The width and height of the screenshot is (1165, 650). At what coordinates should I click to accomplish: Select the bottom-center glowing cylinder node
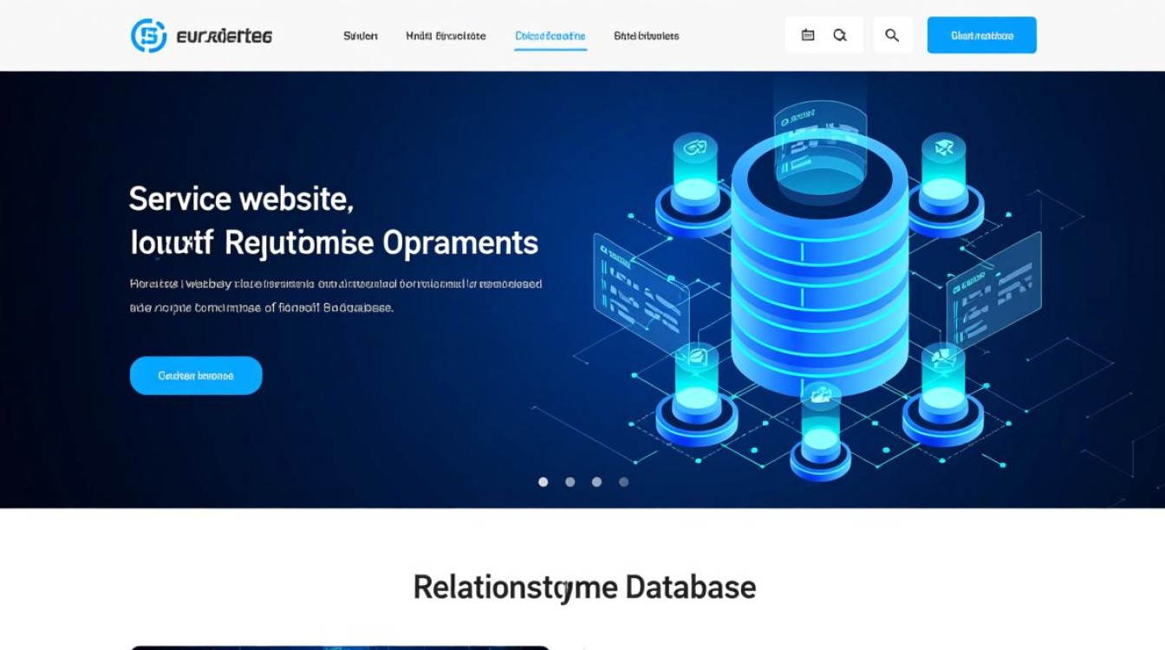[820, 433]
